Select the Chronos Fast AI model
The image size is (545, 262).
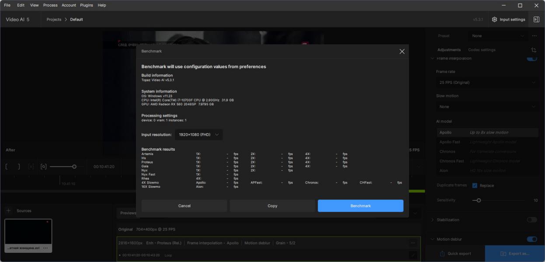(x=487, y=161)
